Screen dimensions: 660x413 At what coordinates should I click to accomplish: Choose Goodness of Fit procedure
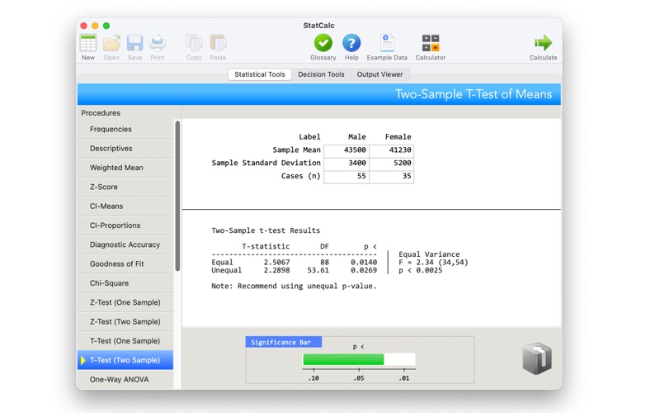(x=125, y=264)
